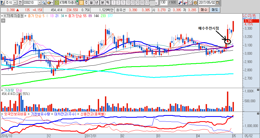Click the 기관보유수량 indicator label
The width and height of the screenshot is (260, 138).
point(40,114)
